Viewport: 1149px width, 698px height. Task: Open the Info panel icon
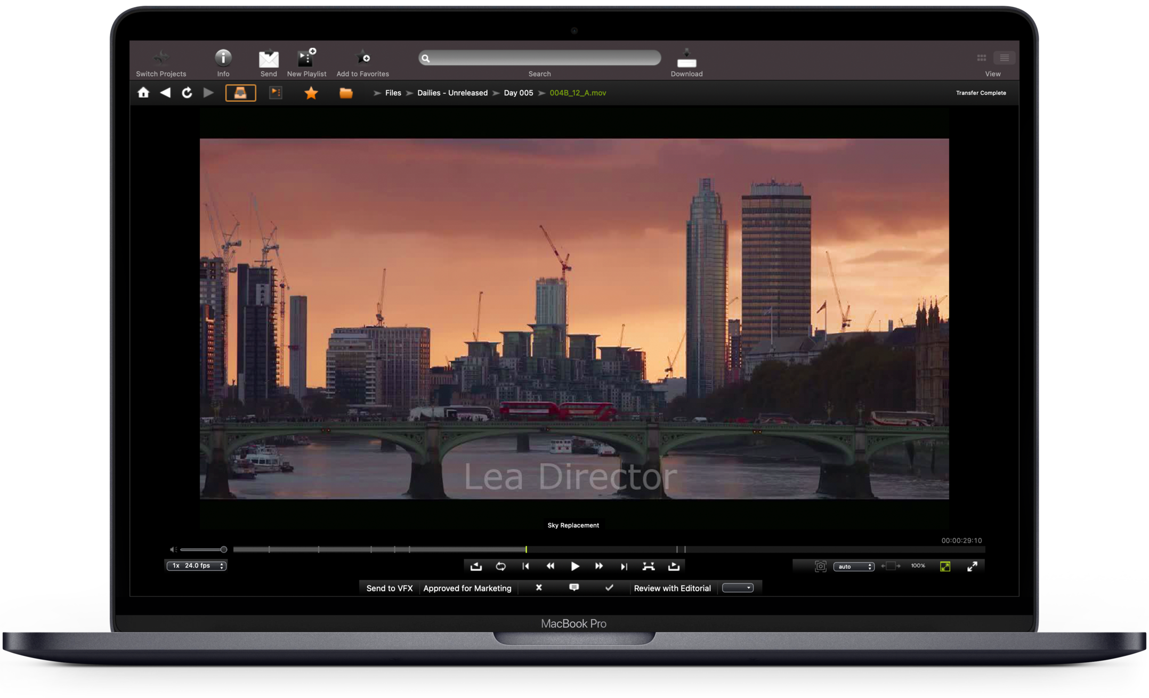223,58
